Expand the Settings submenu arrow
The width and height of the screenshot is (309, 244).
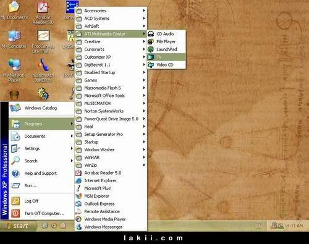(72, 148)
